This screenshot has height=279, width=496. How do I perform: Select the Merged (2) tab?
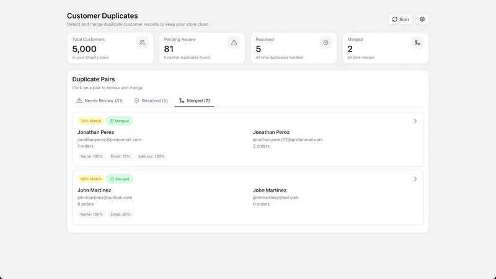(194, 100)
